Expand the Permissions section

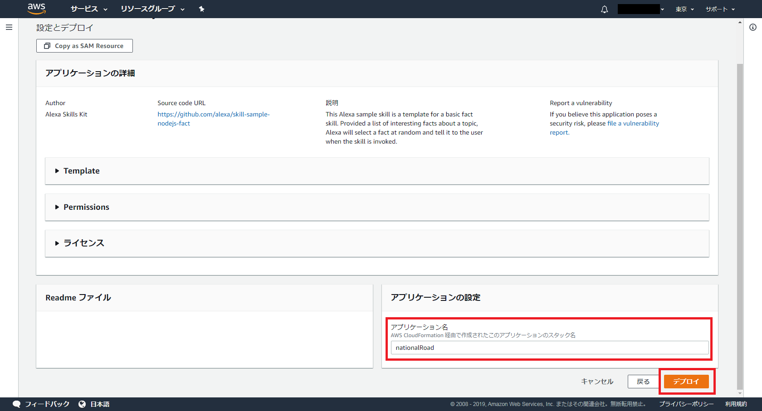coord(377,207)
